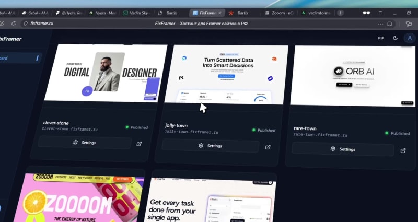Open a new browser tab with plus button
This screenshot has height=222, width=418.
(341, 13)
